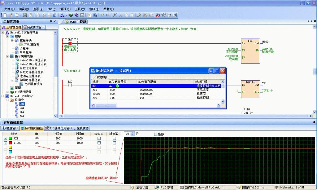Collapse the 位指令 instruction folder
317x190 pixels.
click(x=7, y=100)
